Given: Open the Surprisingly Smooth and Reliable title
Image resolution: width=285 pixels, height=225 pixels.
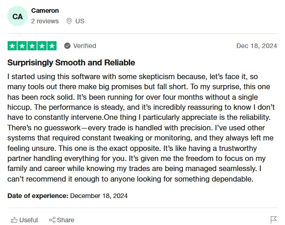Looking at the screenshot, I should [71, 63].
